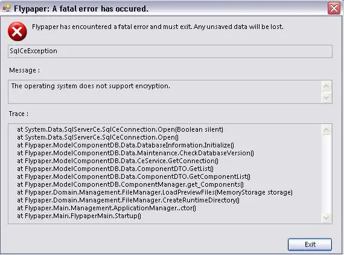
Task: Click the SqlCeConnection.Open(Boolean silent) trace line
Action: tap(120, 129)
